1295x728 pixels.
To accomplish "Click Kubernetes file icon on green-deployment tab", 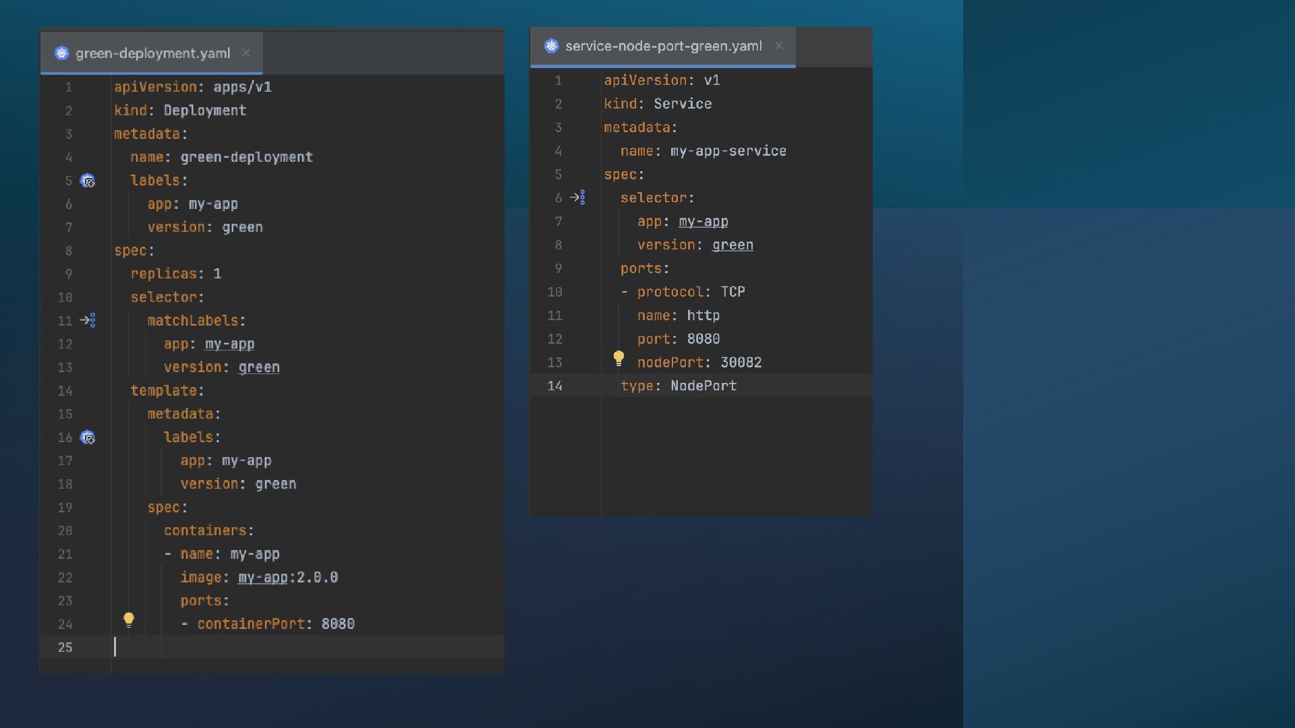I will pyautogui.click(x=62, y=53).
